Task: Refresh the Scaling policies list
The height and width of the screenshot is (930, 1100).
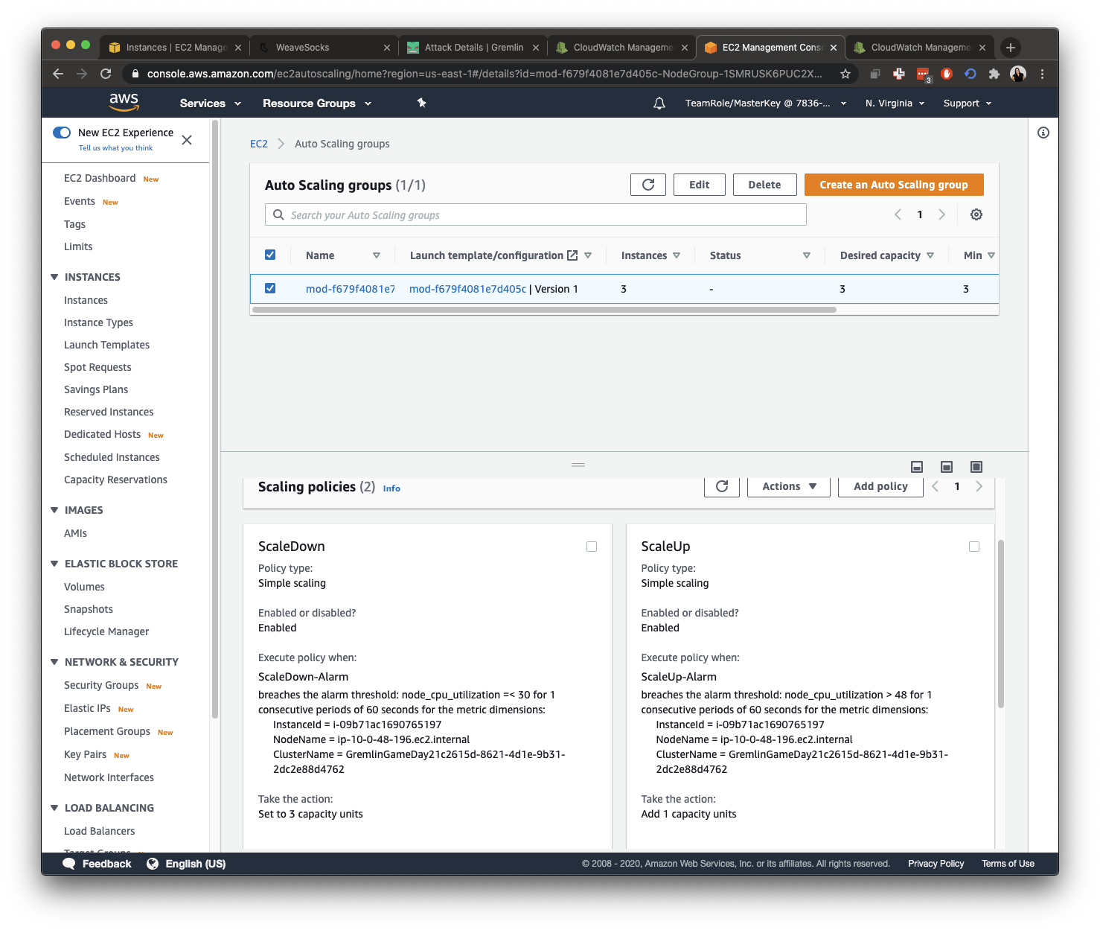Action: coord(722,486)
